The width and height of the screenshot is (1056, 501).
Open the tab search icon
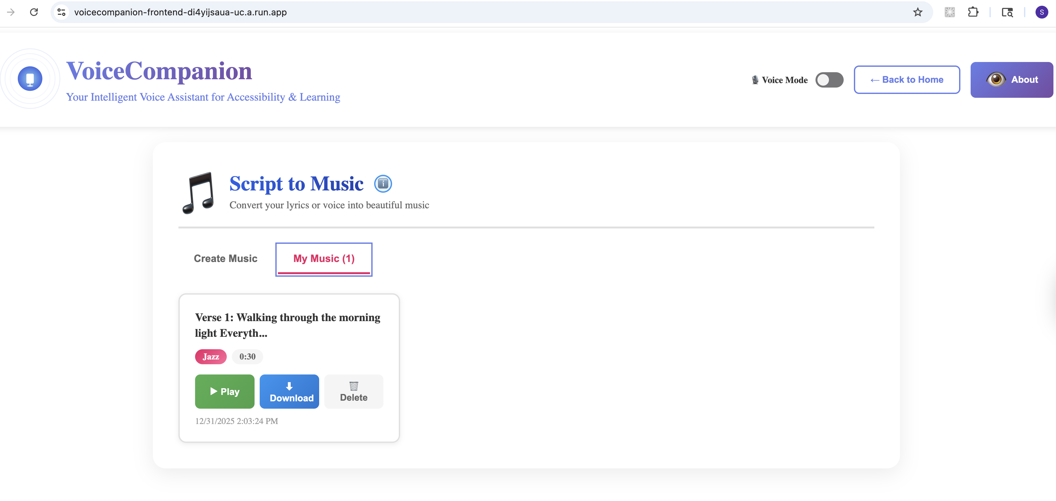(1007, 12)
